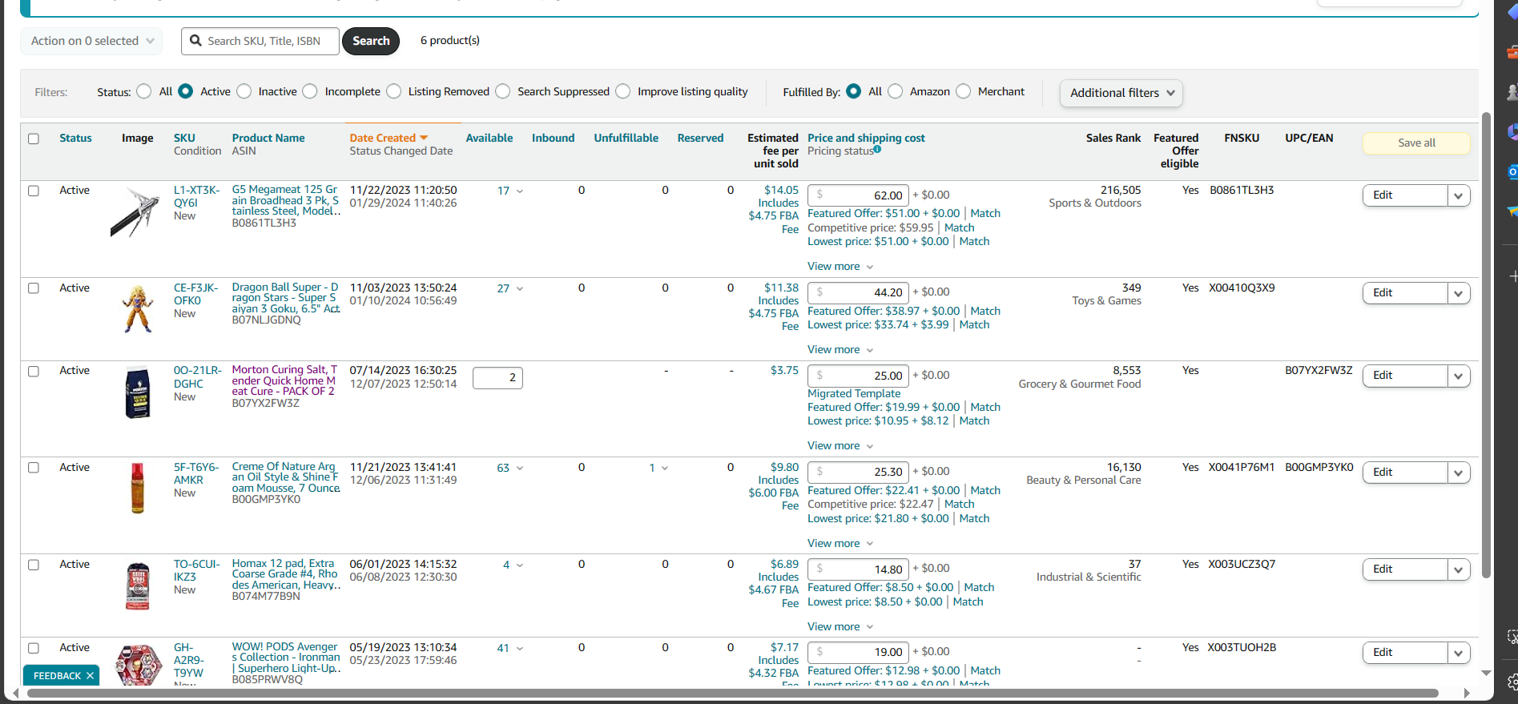Click the search magnifier icon
Viewport: 1518px width, 704px height.
[x=195, y=41]
